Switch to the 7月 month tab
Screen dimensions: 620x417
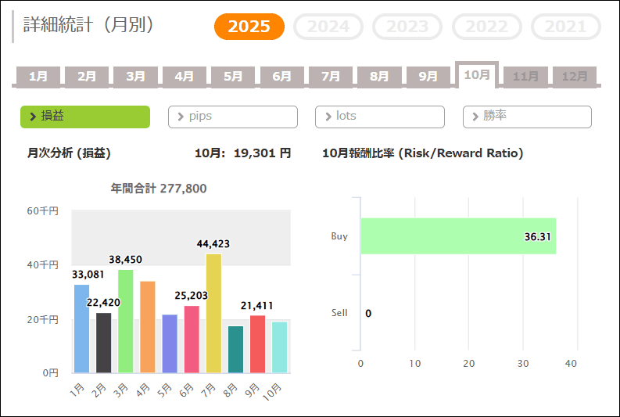[x=331, y=77]
